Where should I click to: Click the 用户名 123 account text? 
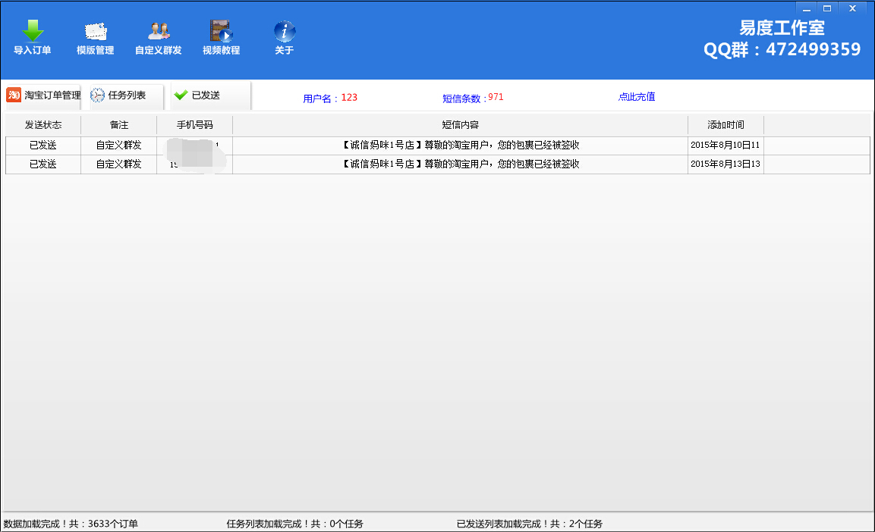click(x=331, y=97)
